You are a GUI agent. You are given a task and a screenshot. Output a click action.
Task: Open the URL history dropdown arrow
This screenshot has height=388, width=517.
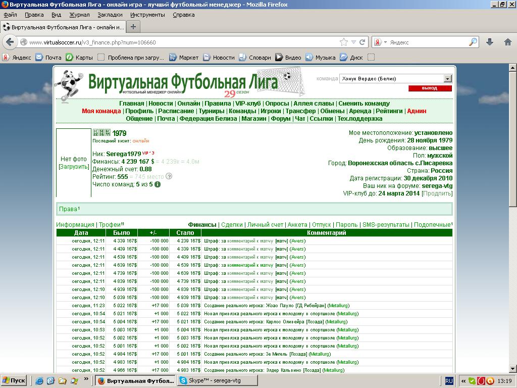[354, 42]
